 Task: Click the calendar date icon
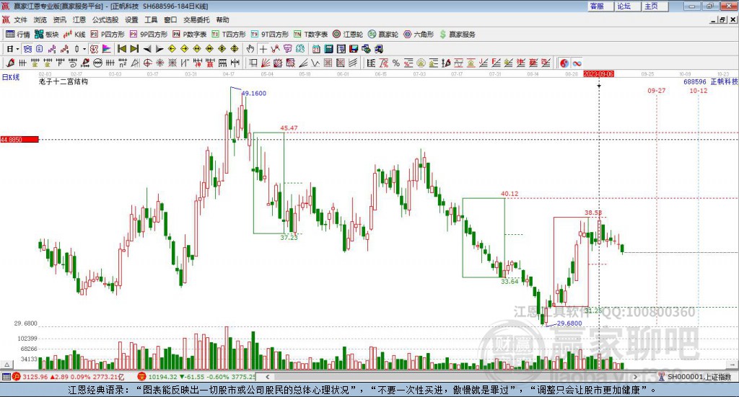(x=316, y=49)
